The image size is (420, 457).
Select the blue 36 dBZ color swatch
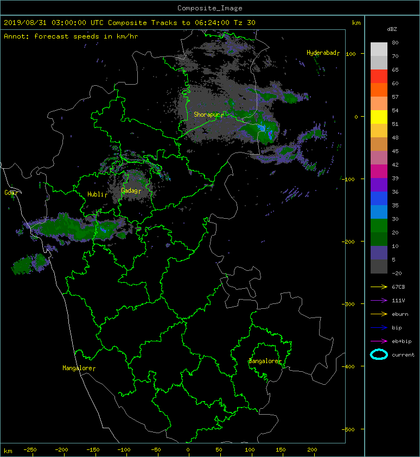tap(379, 198)
